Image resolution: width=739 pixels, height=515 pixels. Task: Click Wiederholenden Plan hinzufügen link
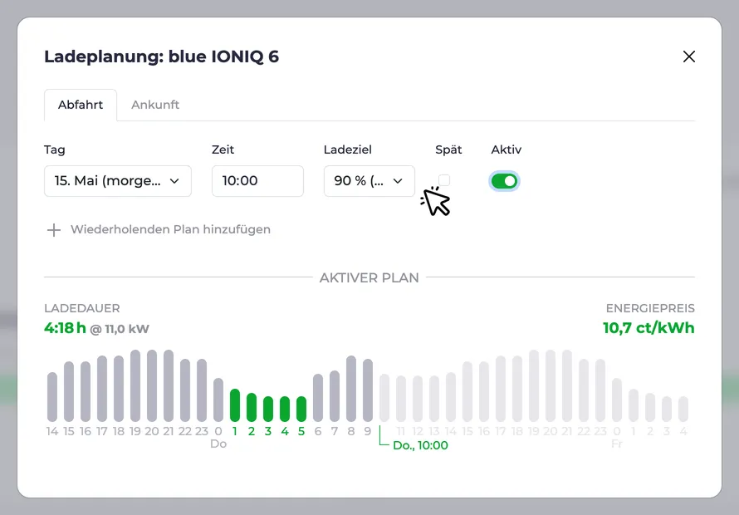(x=170, y=230)
